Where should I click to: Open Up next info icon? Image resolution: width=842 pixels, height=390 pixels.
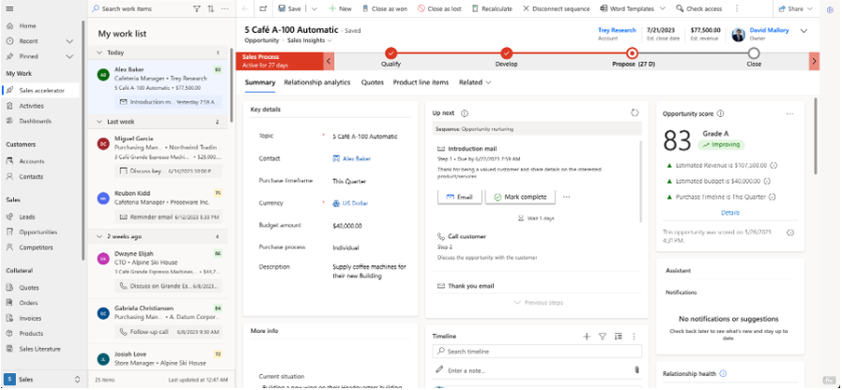(465, 113)
